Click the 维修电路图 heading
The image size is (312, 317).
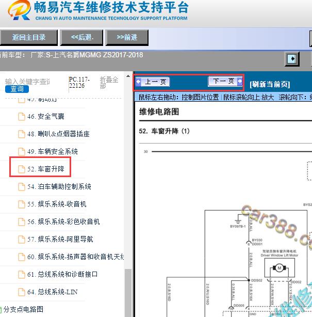coord(159,112)
